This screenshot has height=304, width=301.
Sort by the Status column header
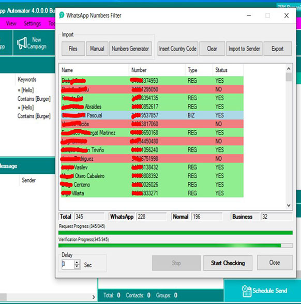click(228, 70)
